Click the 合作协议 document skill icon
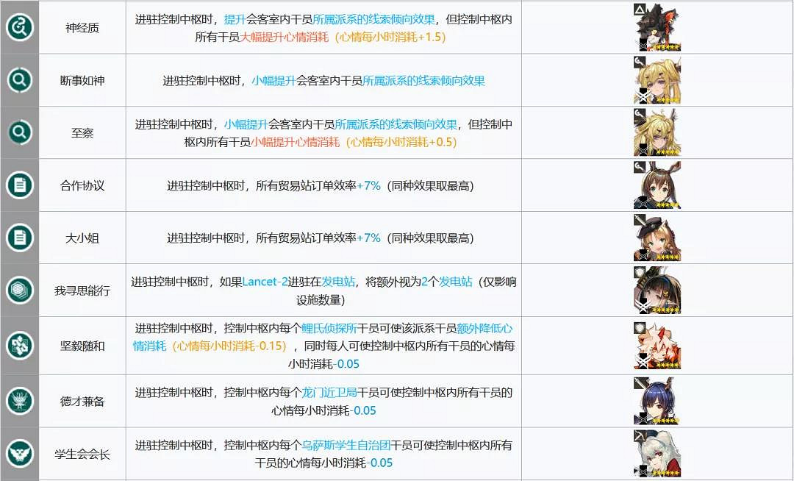The width and height of the screenshot is (794, 481). (19, 185)
